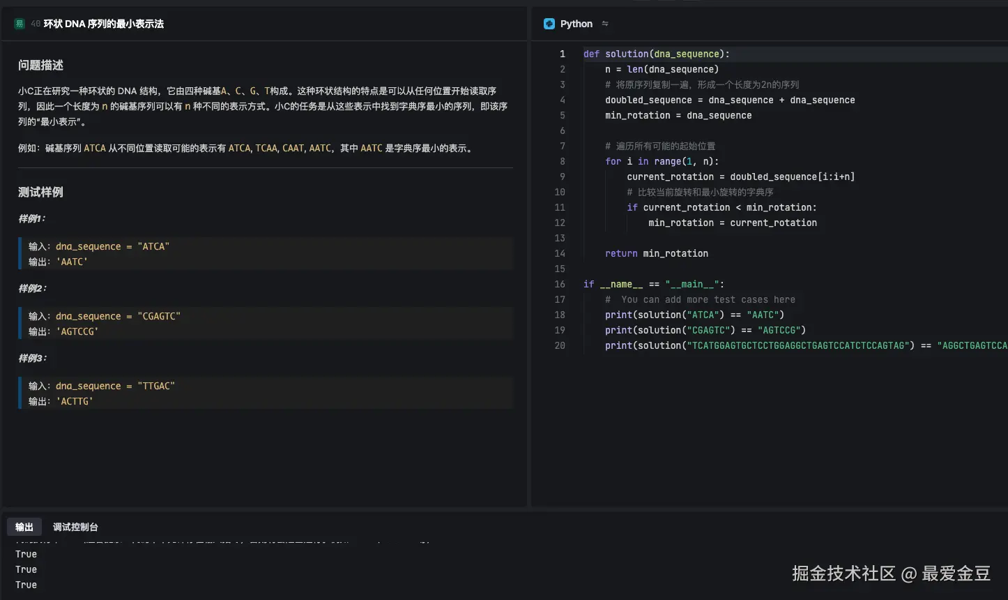1008x600 pixels.
Task: Click the 样例1 input block with "ATCA"
Action: click(266, 254)
